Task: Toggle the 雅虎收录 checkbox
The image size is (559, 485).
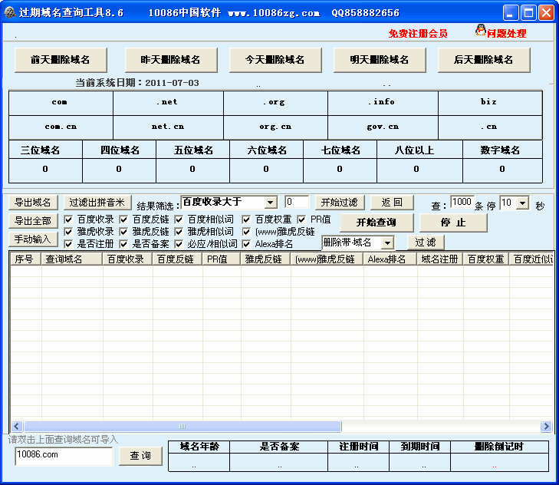Action: pos(68,232)
